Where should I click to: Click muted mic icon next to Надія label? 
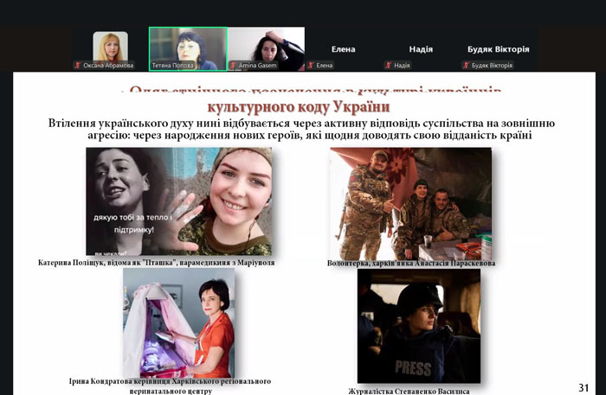(x=388, y=65)
